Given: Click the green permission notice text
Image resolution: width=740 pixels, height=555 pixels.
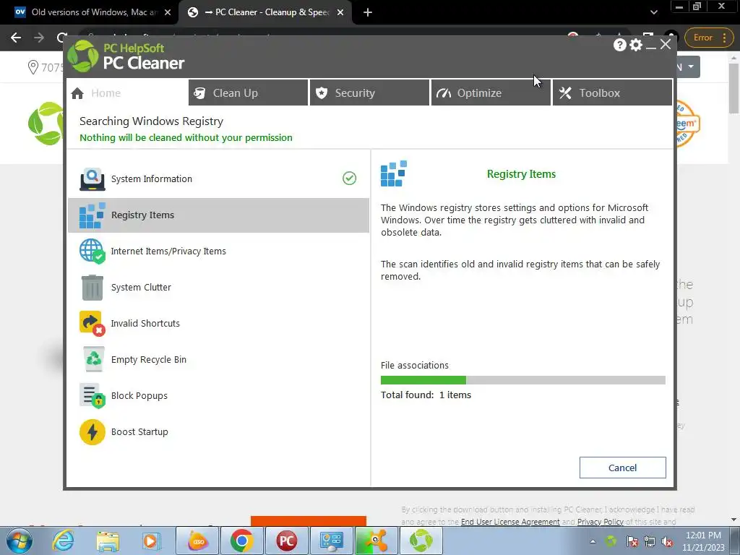Looking at the screenshot, I should point(186,138).
